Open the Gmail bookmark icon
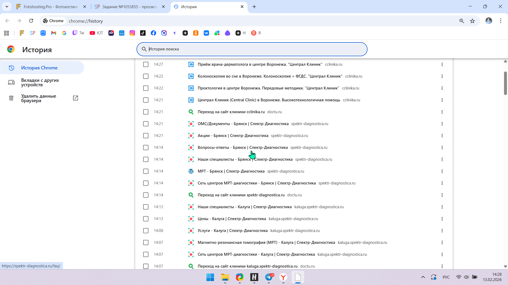Screen dimensions: 508x285 (54, 33)
